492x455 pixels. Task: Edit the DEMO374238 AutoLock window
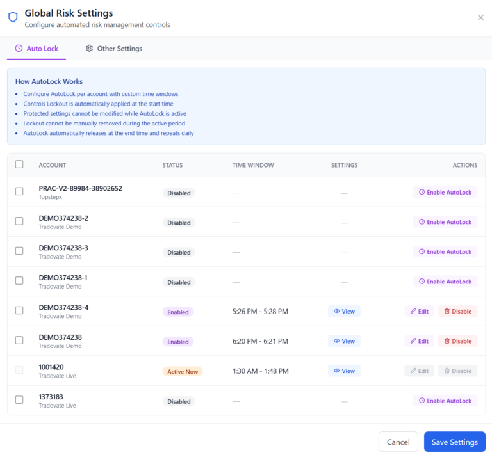coord(419,341)
